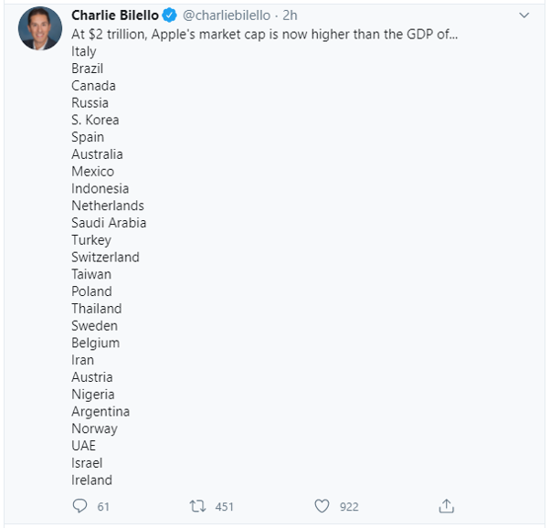Click the 922 likes count

tap(348, 506)
